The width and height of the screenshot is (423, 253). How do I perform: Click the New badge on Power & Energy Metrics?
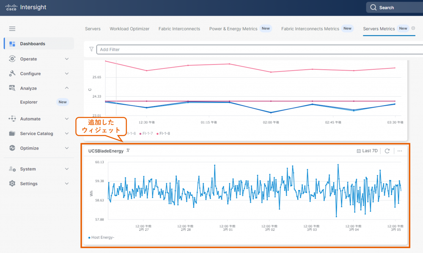(x=266, y=28)
